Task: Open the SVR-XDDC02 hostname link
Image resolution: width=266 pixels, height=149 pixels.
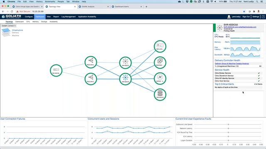Action: (240, 27)
